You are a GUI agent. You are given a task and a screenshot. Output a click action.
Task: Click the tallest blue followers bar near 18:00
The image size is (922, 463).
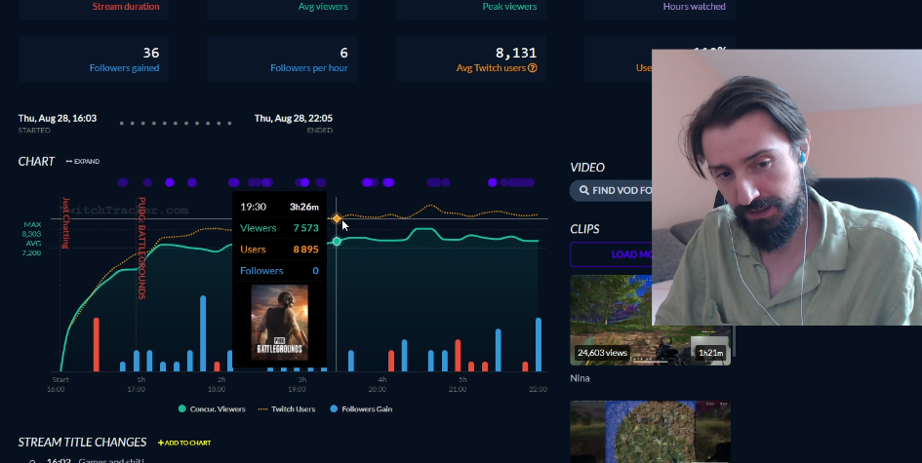203,333
